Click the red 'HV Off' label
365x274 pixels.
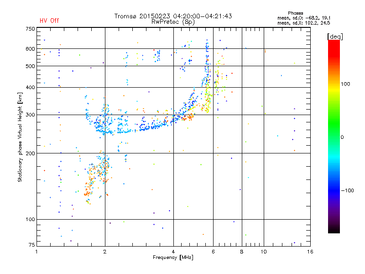[49, 21]
